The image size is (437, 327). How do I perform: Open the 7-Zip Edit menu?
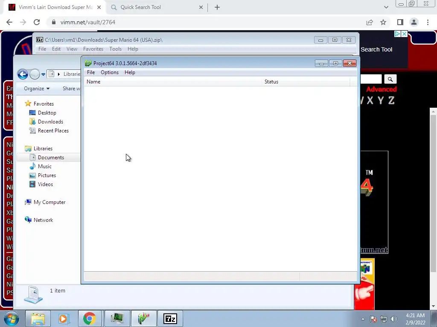point(56,49)
